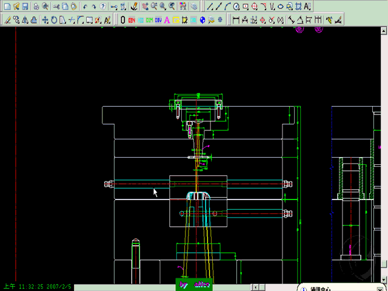Select the red Center mark dimension tool
Screen dimensions: 388x291
pyautogui.click(x=263, y=20)
